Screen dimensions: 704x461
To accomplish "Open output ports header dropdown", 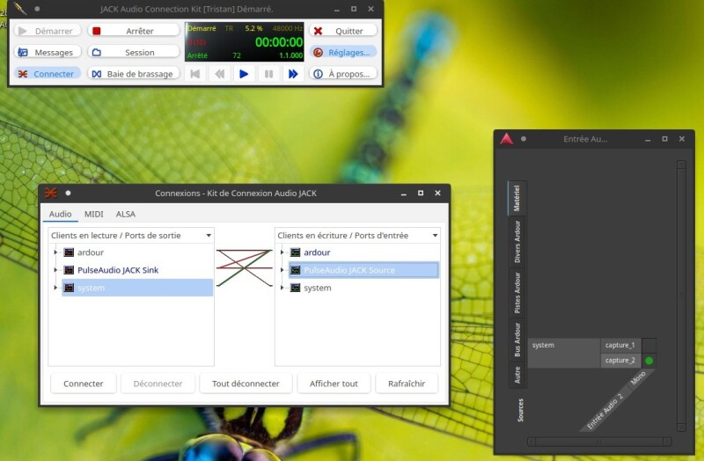I will click(131, 235).
